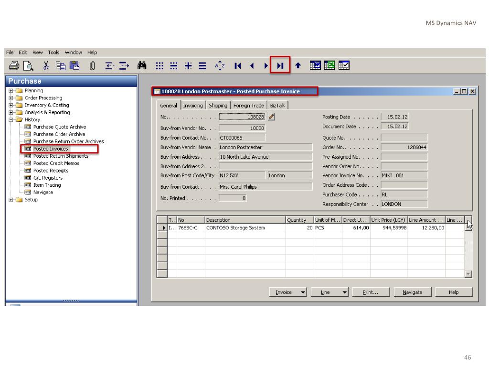The height and width of the screenshot is (367, 489).
Task: Click the Cut scissors icon
Action: pos(46,65)
